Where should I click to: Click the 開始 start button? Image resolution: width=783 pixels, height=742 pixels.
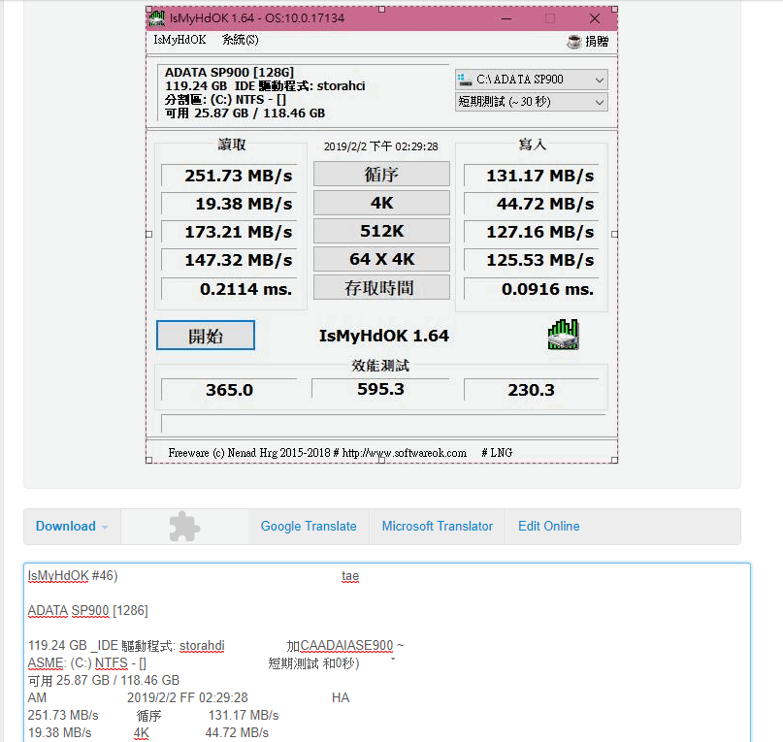206,336
